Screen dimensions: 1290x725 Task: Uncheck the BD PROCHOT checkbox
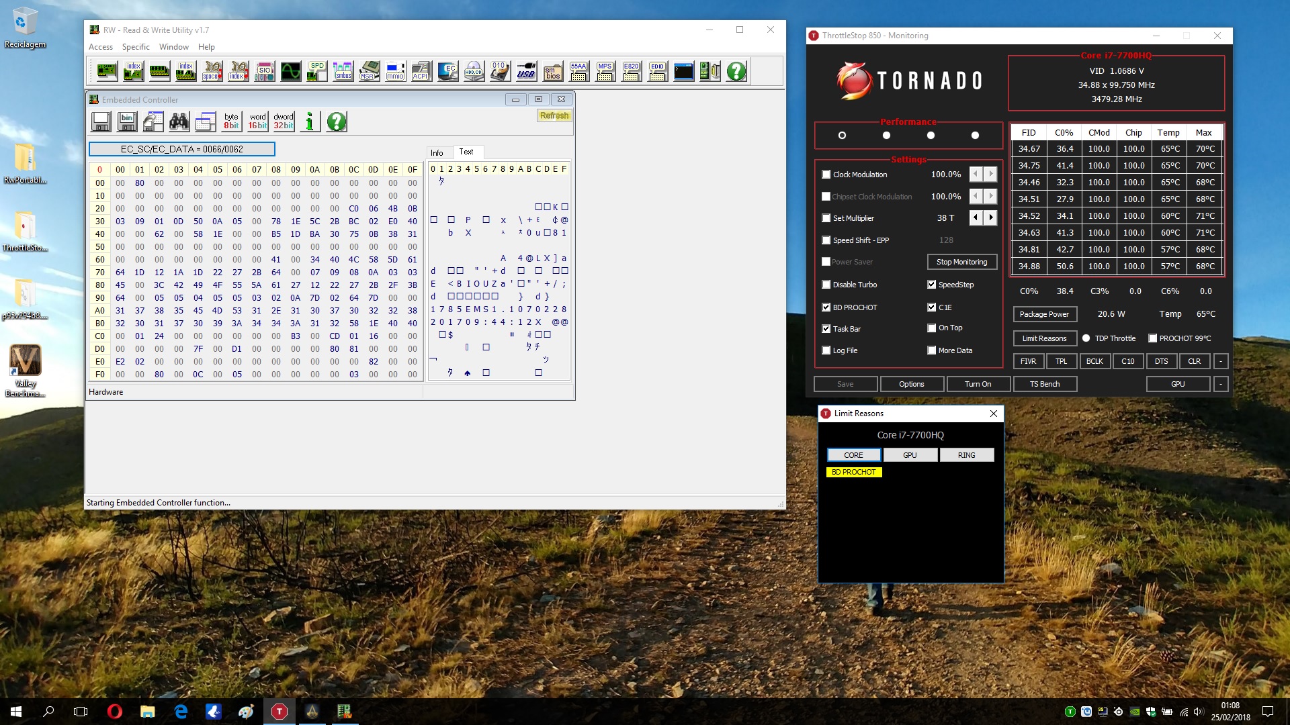(826, 307)
